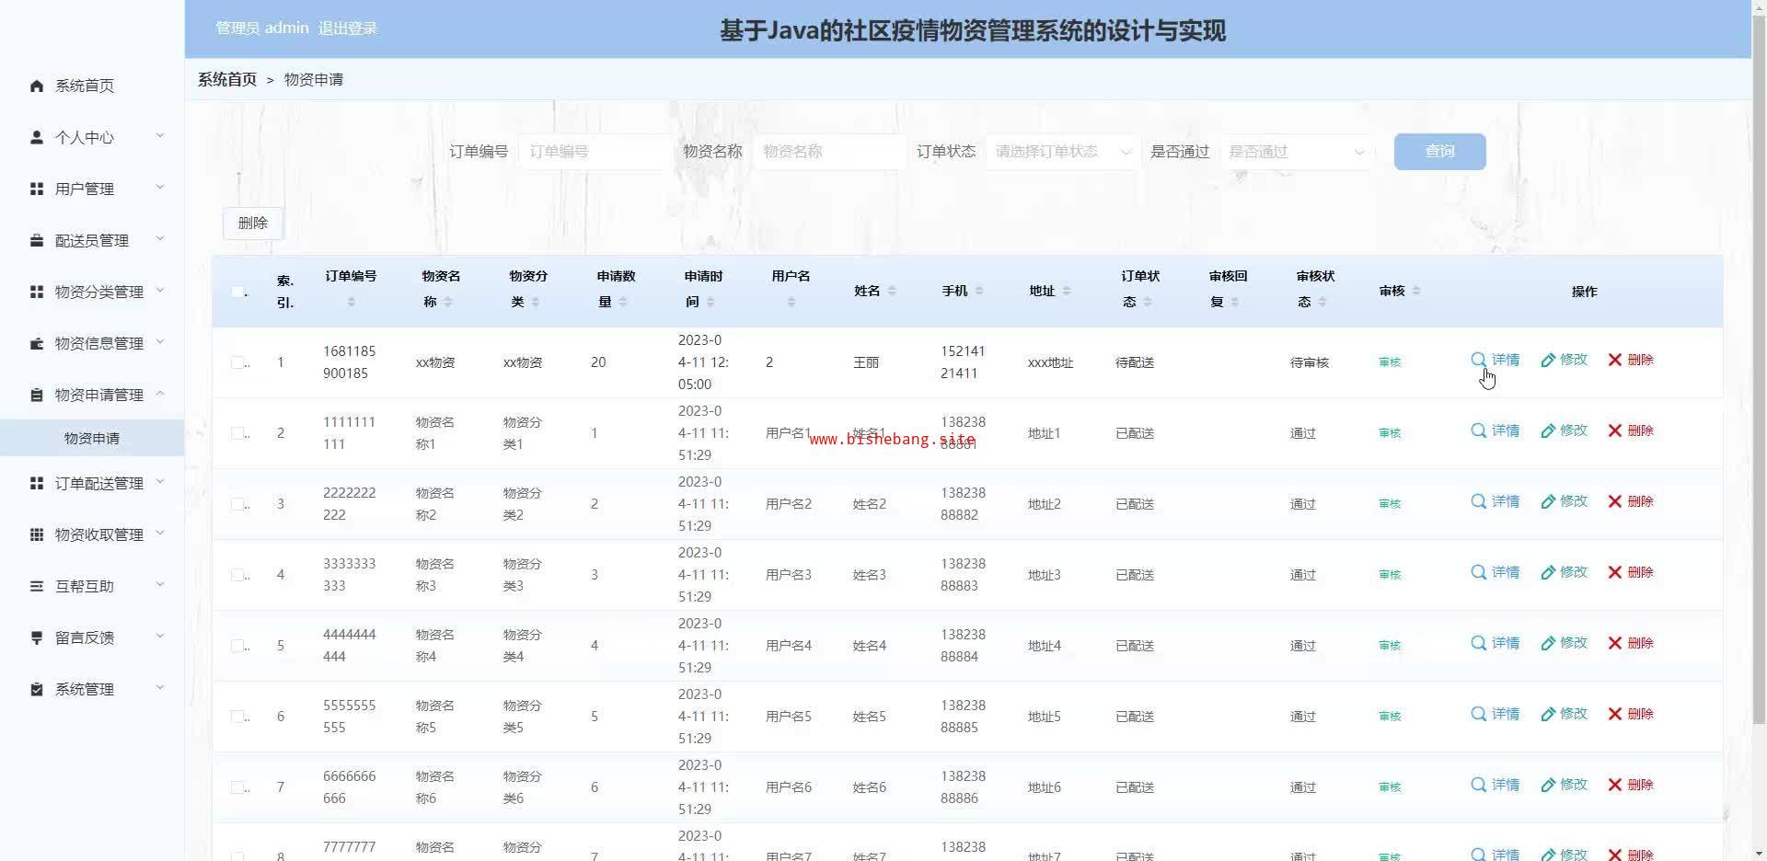Click the 留言反馈 sidebar icon

(37, 637)
